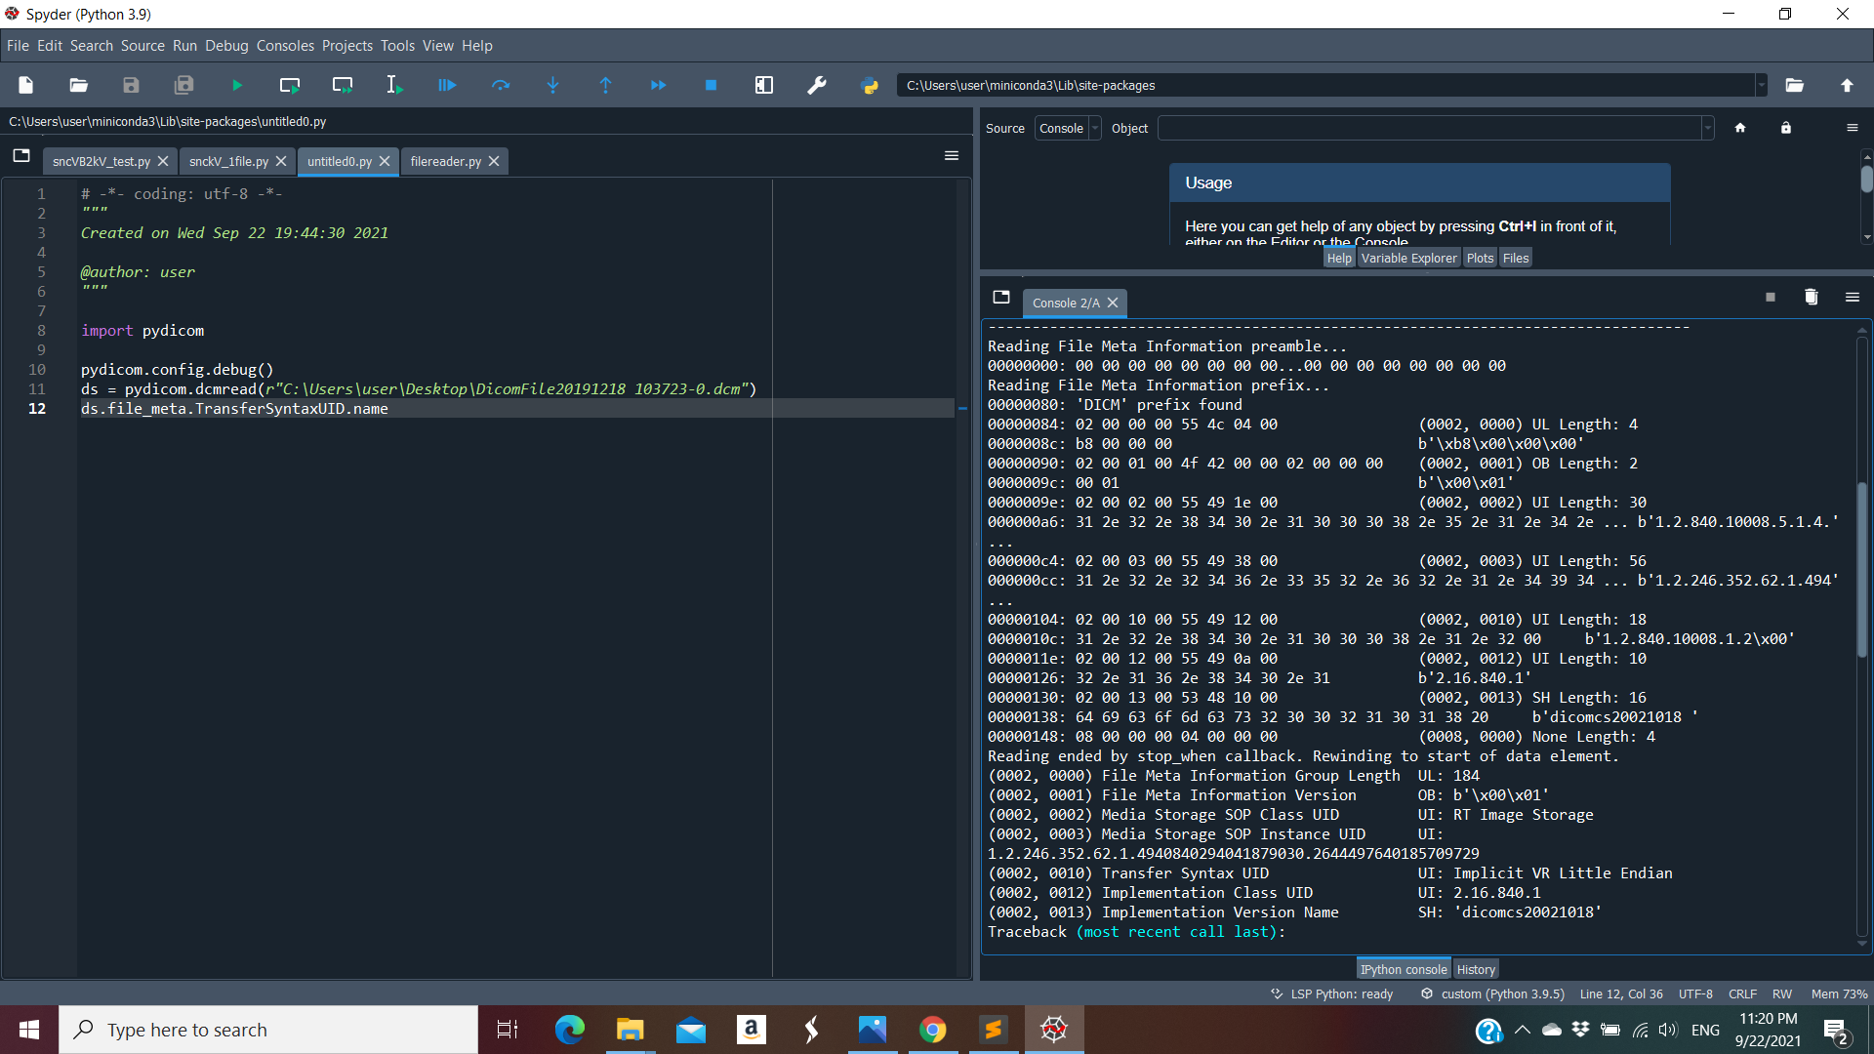Open the Source menu
The image size is (1874, 1054).
(x=143, y=46)
